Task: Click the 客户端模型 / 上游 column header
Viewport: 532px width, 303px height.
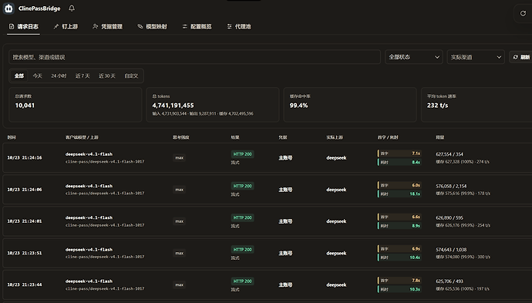Action: (x=82, y=137)
